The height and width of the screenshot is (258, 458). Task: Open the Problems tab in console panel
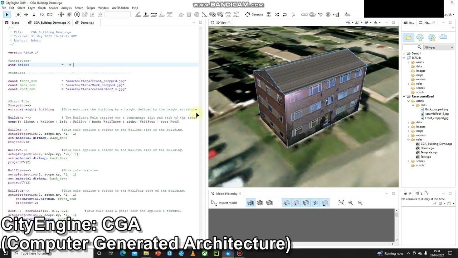coord(407,193)
